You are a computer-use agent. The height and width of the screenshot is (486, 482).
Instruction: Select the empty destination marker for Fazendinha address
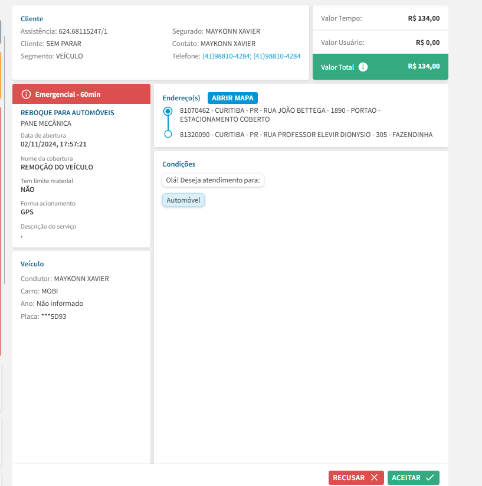168,135
